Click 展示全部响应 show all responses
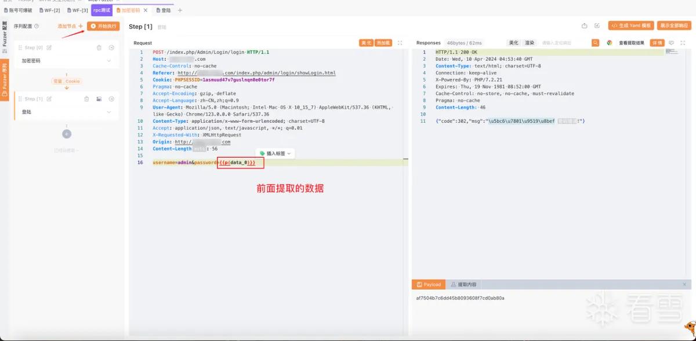 tap(674, 26)
